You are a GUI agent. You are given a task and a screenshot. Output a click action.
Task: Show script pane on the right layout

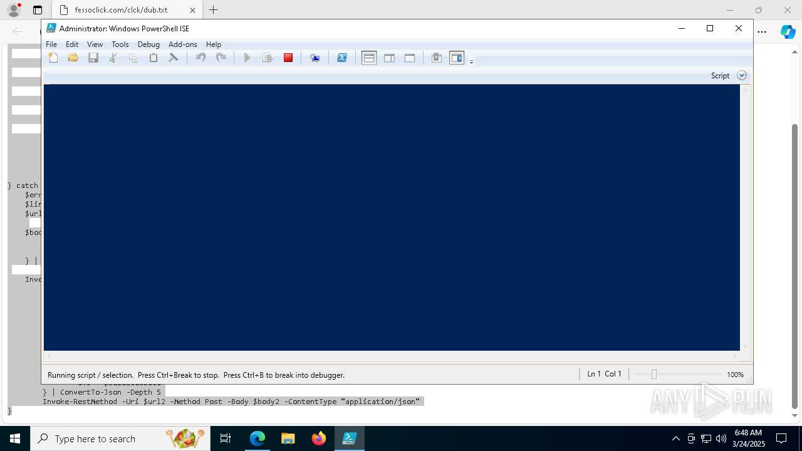click(389, 58)
